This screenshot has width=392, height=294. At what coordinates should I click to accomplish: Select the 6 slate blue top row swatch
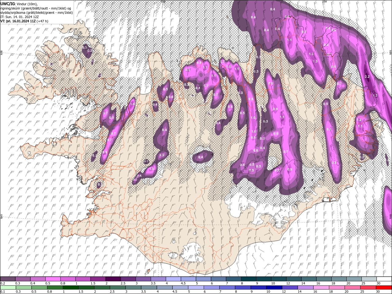218,279
